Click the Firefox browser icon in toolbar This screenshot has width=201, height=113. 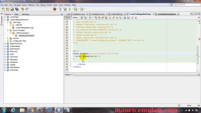pyautogui.click(x=55, y=9)
